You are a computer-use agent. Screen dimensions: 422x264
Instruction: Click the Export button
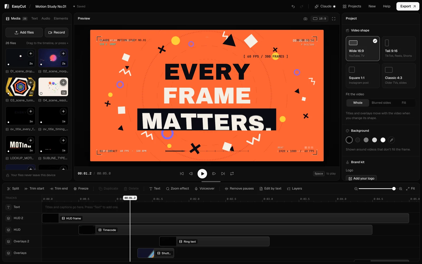click(408, 6)
